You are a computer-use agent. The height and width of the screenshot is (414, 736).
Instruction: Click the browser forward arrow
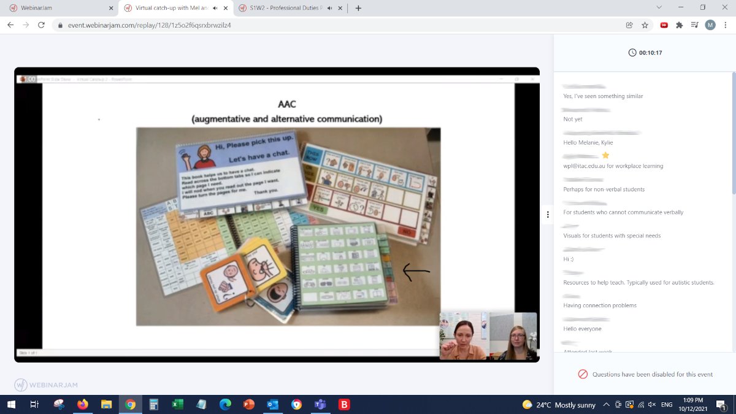point(26,25)
